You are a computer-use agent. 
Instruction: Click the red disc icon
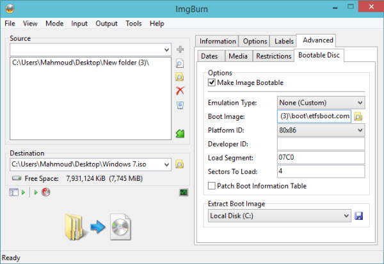(x=46, y=192)
